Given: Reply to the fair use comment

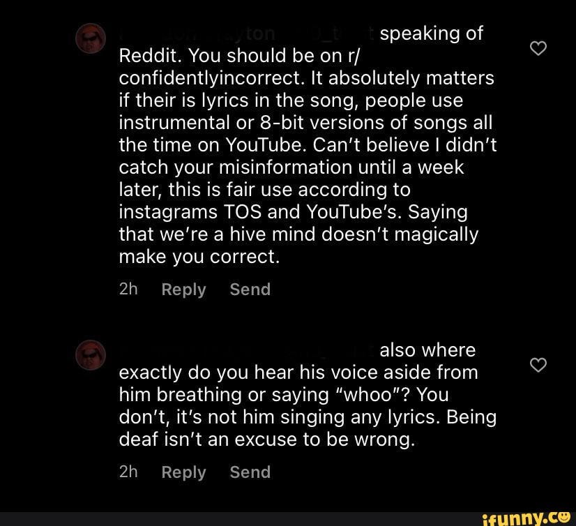Looking at the screenshot, I should pos(183,290).
